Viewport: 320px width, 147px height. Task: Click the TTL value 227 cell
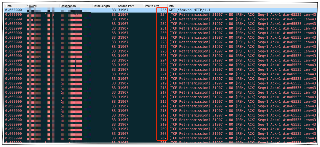[163, 47]
